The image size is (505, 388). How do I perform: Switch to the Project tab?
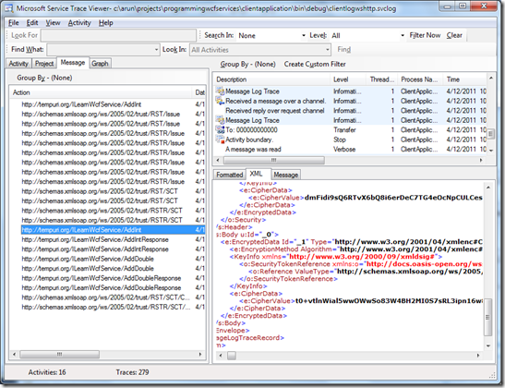[x=44, y=64]
